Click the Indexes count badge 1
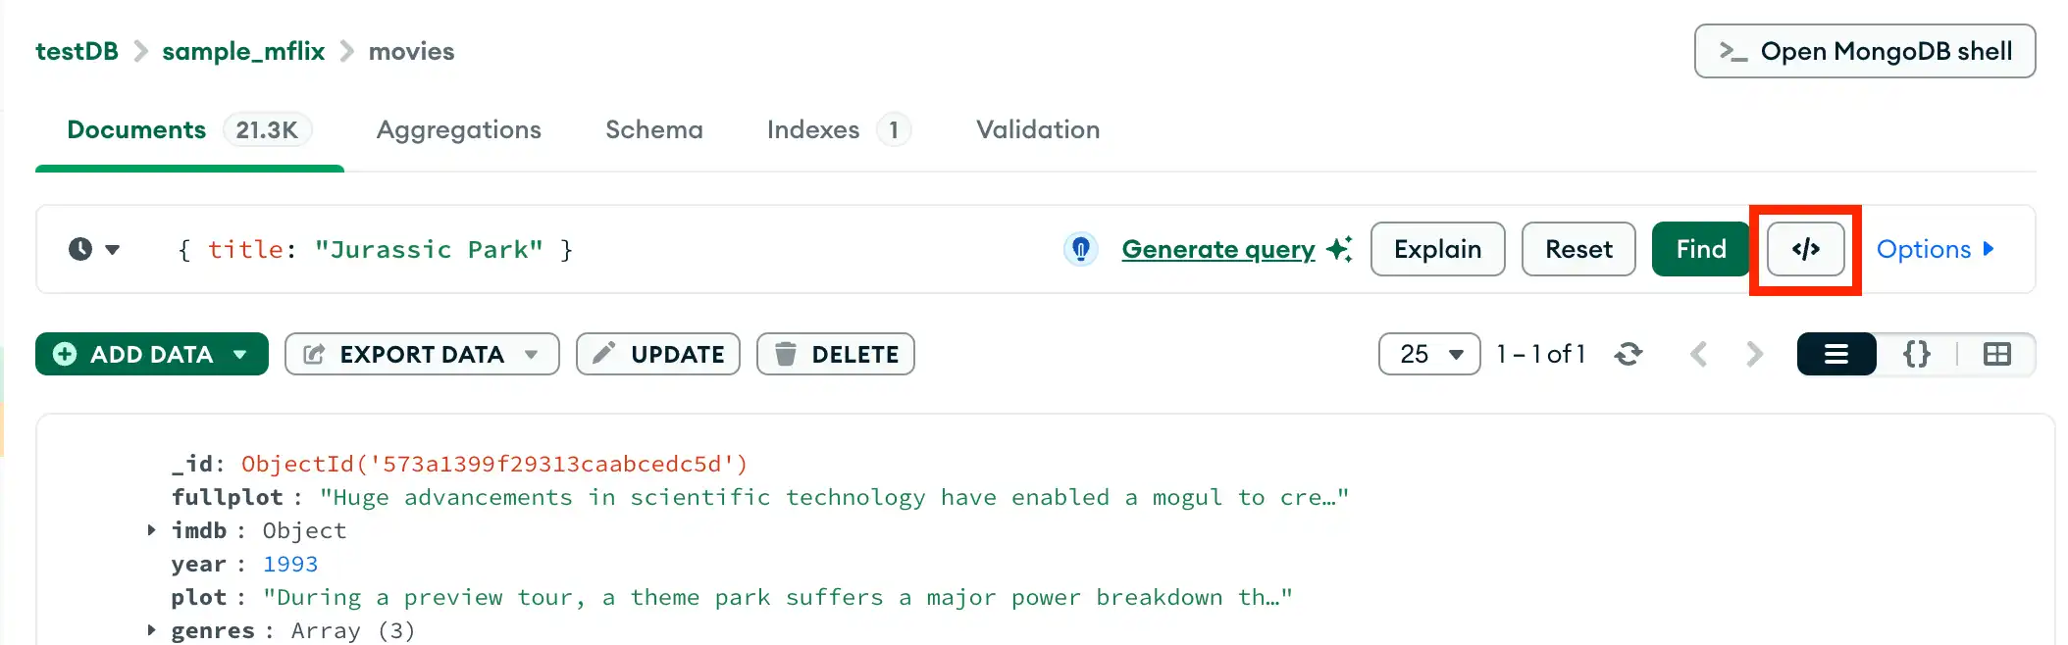Viewport: 2068px width, 645px height. coord(894,129)
